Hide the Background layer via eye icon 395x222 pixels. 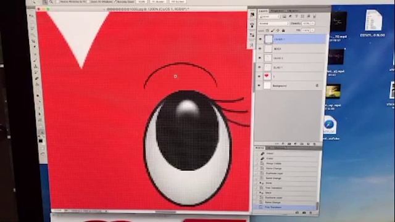tap(259, 86)
